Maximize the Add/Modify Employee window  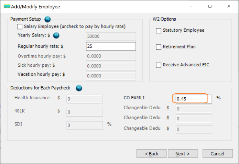pos(210,6)
